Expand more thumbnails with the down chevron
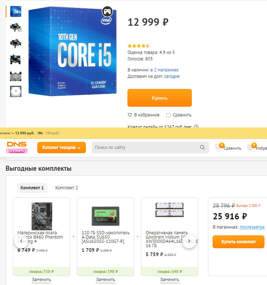 click(x=16, y=91)
